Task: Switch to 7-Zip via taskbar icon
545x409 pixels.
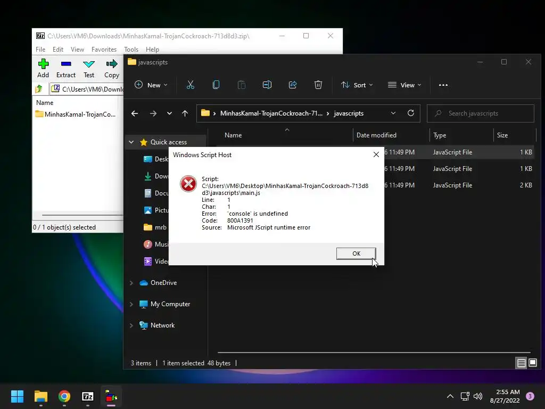Action: tap(88, 396)
